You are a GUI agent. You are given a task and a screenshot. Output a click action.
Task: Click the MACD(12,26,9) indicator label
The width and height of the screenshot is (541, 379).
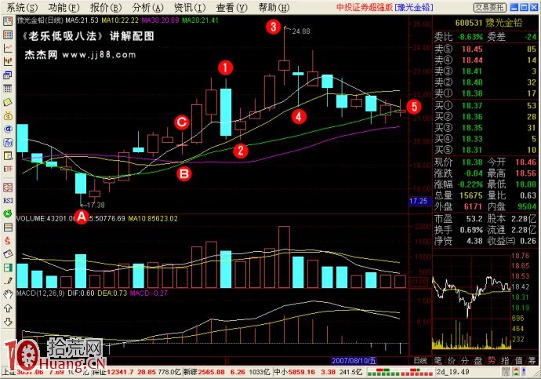point(40,293)
